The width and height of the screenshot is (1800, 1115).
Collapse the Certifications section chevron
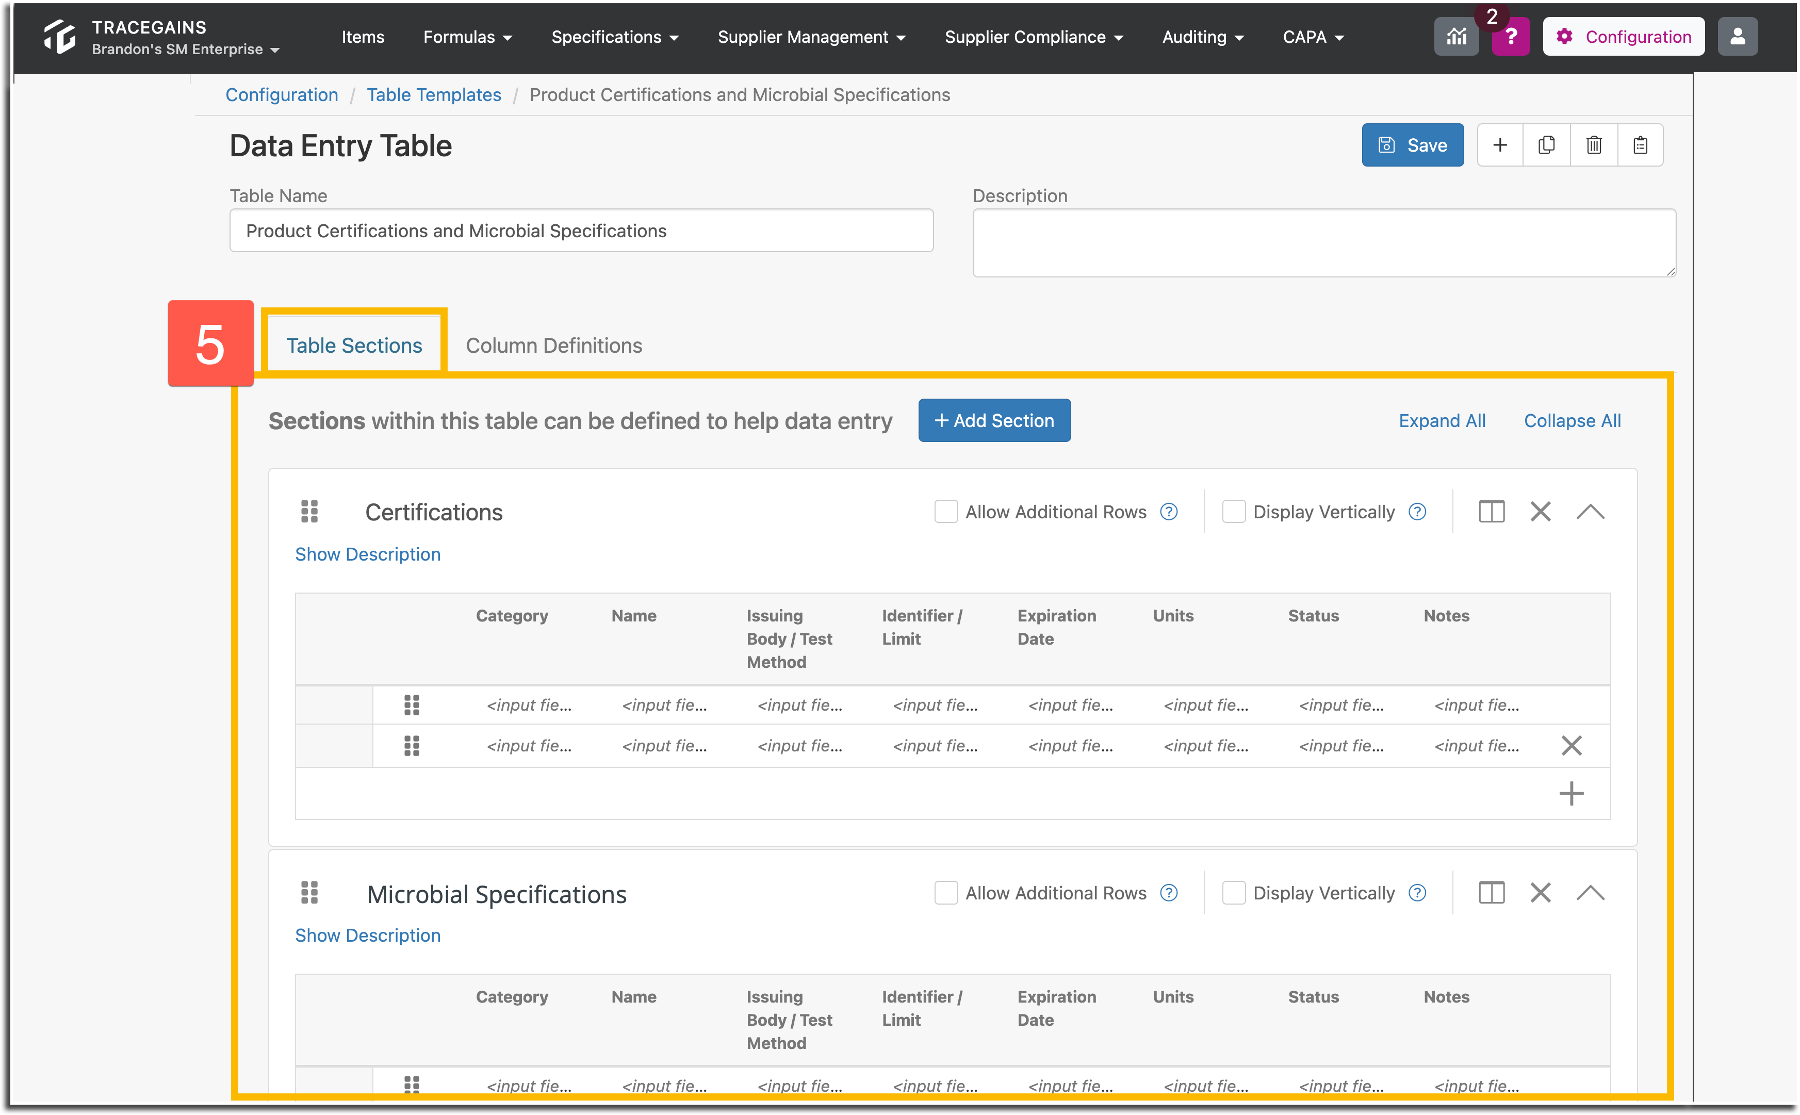pyautogui.click(x=1591, y=512)
